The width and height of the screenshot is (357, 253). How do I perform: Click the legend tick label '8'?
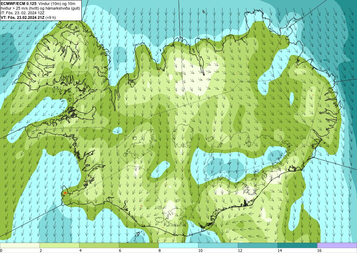160,251
